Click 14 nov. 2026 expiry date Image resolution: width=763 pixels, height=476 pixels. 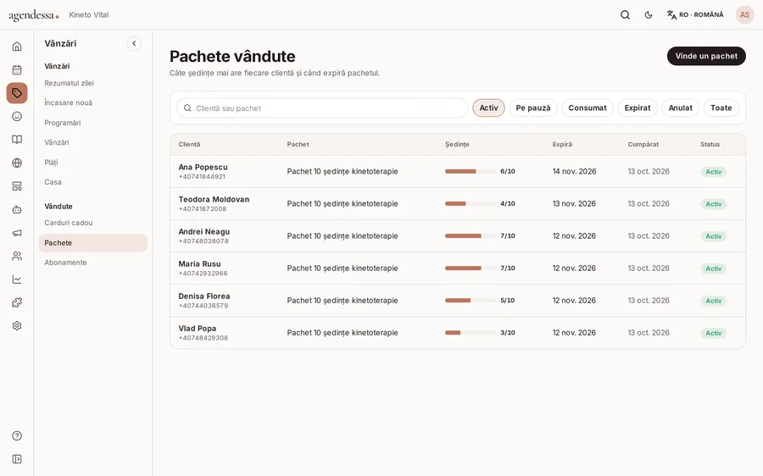coord(574,172)
